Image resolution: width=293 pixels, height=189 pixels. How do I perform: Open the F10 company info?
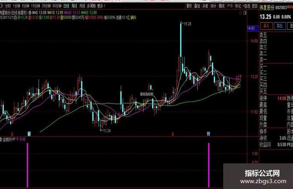coord(230,6)
